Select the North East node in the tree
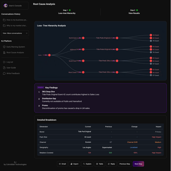171x171 pixels. (83, 38)
